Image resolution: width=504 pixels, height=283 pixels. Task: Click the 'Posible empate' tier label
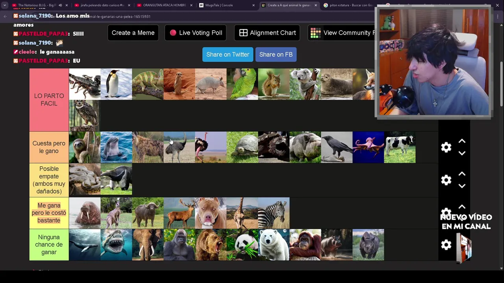tap(49, 180)
